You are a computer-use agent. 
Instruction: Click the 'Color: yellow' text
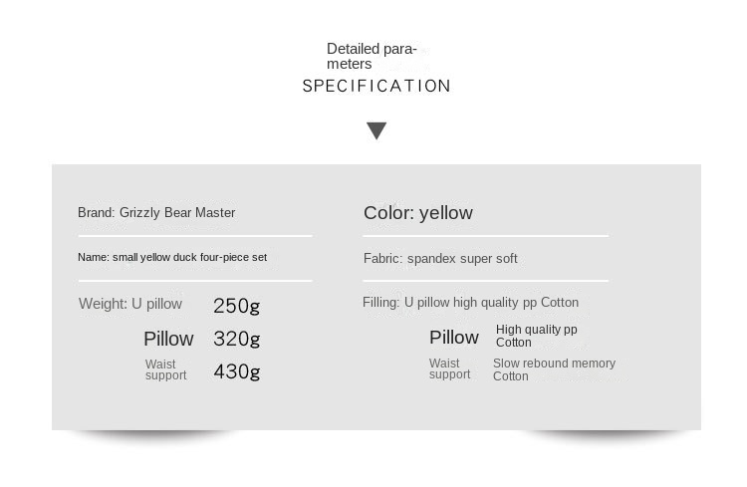coord(418,212)
